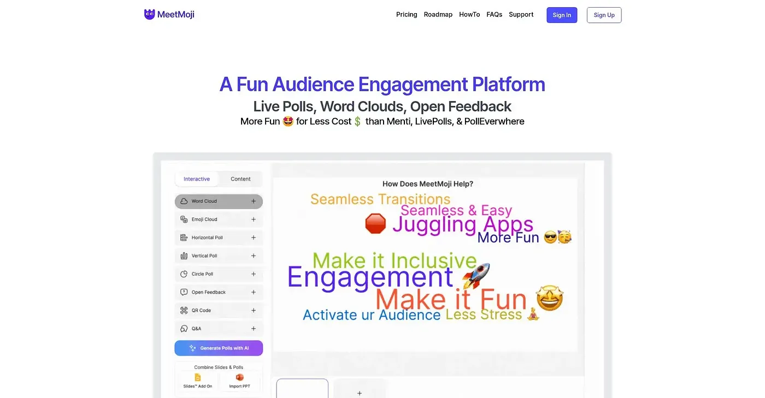The width and height of the screenshot is (765, 398).
Task: Switch to the Content tab
Action: 240,179
